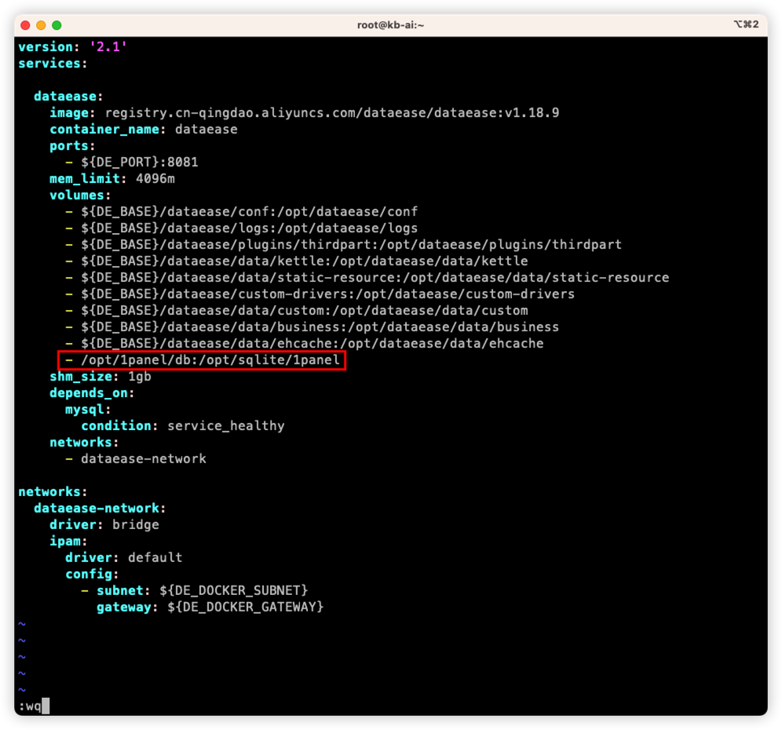Click the :wq command line at bottom
782x730 pixels.
[x=30, y=706]
